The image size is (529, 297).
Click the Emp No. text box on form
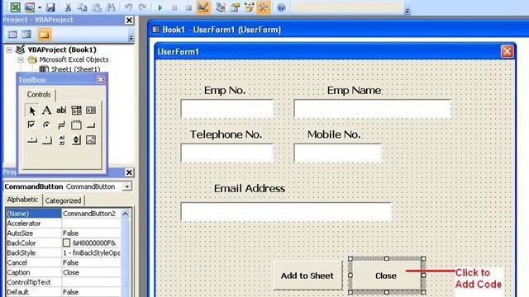[227, 108]
